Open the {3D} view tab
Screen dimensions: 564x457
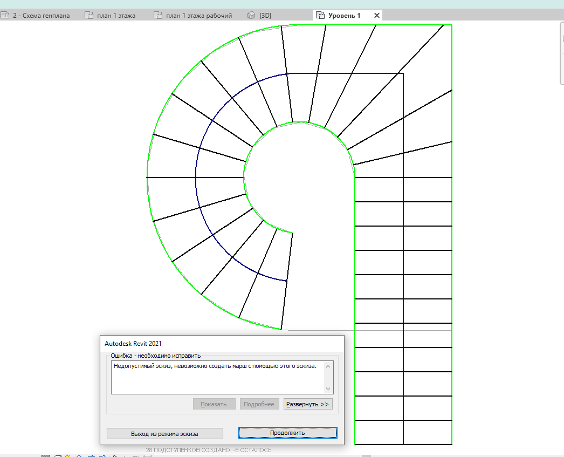[x=260, y=16]
